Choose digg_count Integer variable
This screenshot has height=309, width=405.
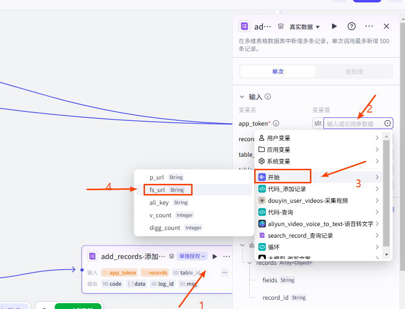pos(194,228)
